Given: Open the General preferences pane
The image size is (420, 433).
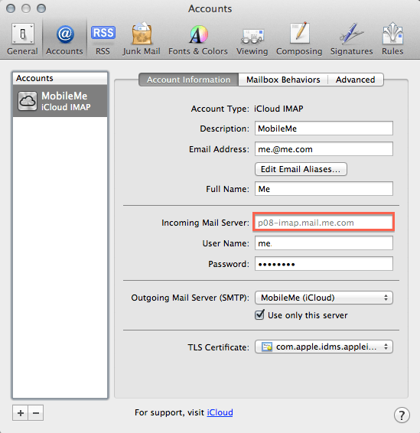Looking at the screenshot, I should pos(22,39).
